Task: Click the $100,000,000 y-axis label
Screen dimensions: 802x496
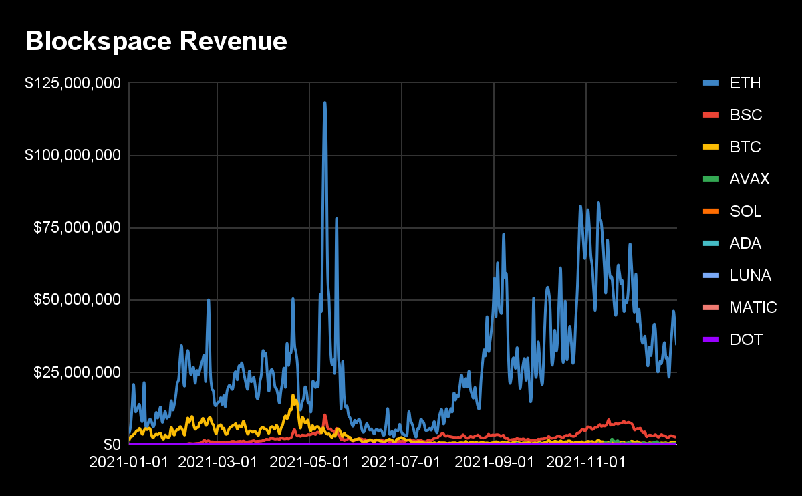Action: tap(73, 155)
